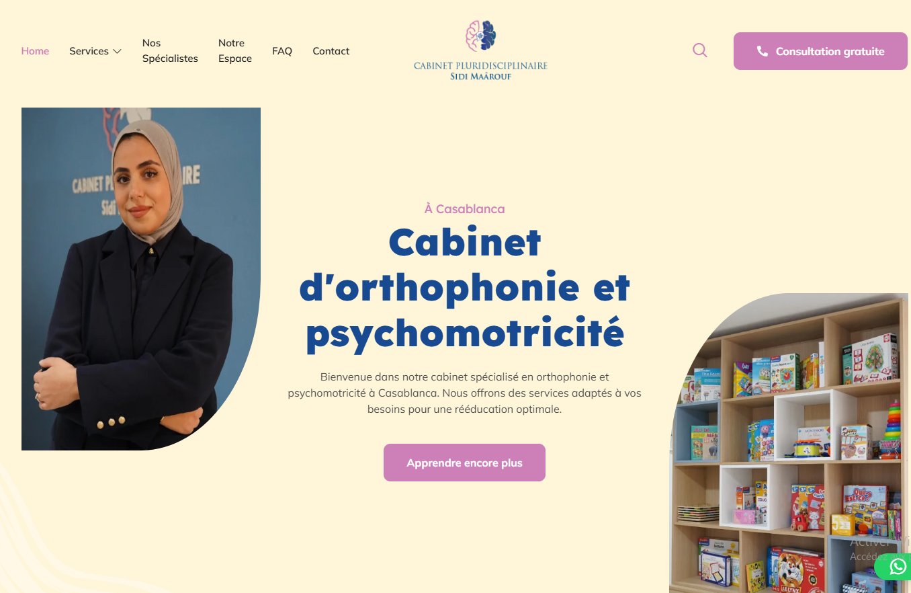Select the À Casablanca subtitle text
Screen dimensions: 911x593
pos(464,209)
